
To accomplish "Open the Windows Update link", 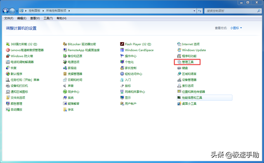I will coord(194,50).
